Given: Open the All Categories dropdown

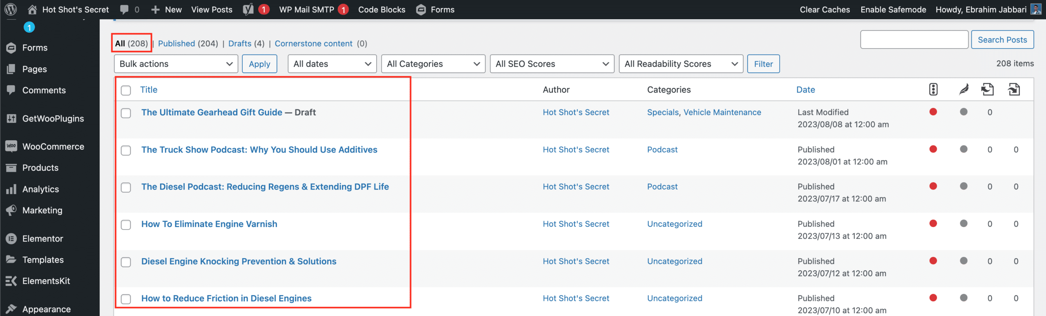Looking at the screenshot, I should coord(433,64).
